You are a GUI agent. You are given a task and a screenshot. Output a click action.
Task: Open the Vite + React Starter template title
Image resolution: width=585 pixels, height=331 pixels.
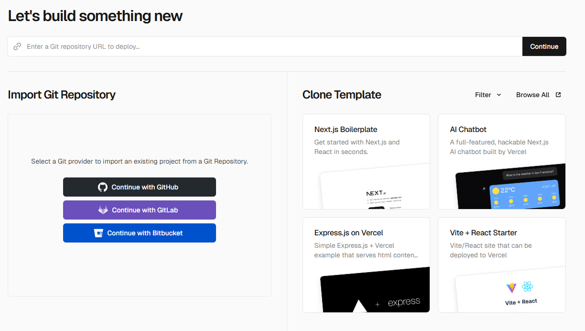[483, 232]
